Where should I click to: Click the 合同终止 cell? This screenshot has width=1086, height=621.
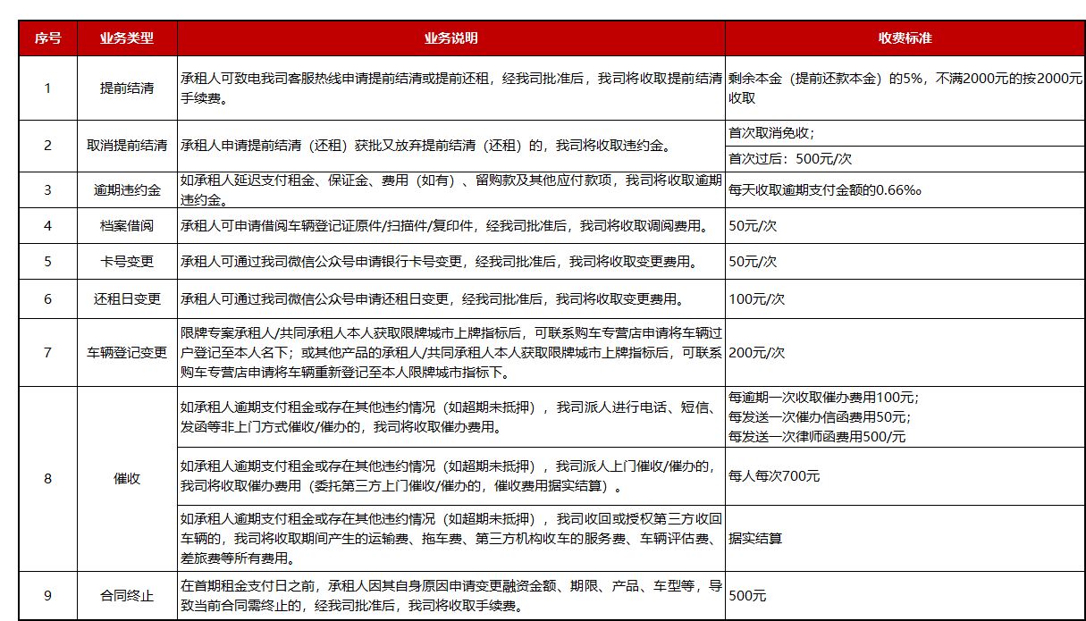pyautogui.click(x=126, y=596)
